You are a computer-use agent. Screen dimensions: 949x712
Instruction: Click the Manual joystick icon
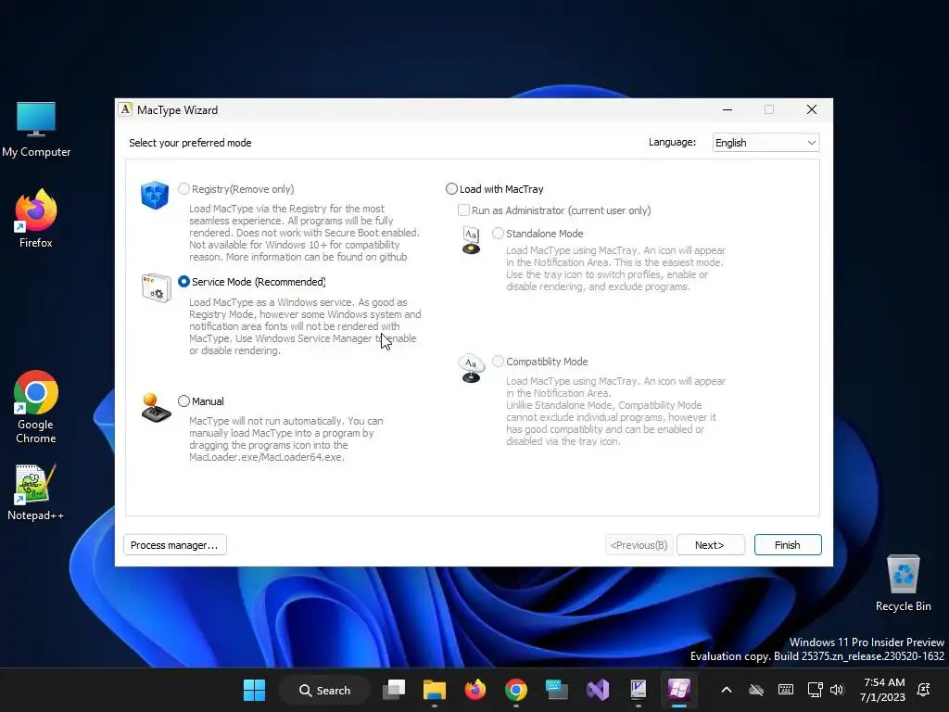[x=156, y=408]
